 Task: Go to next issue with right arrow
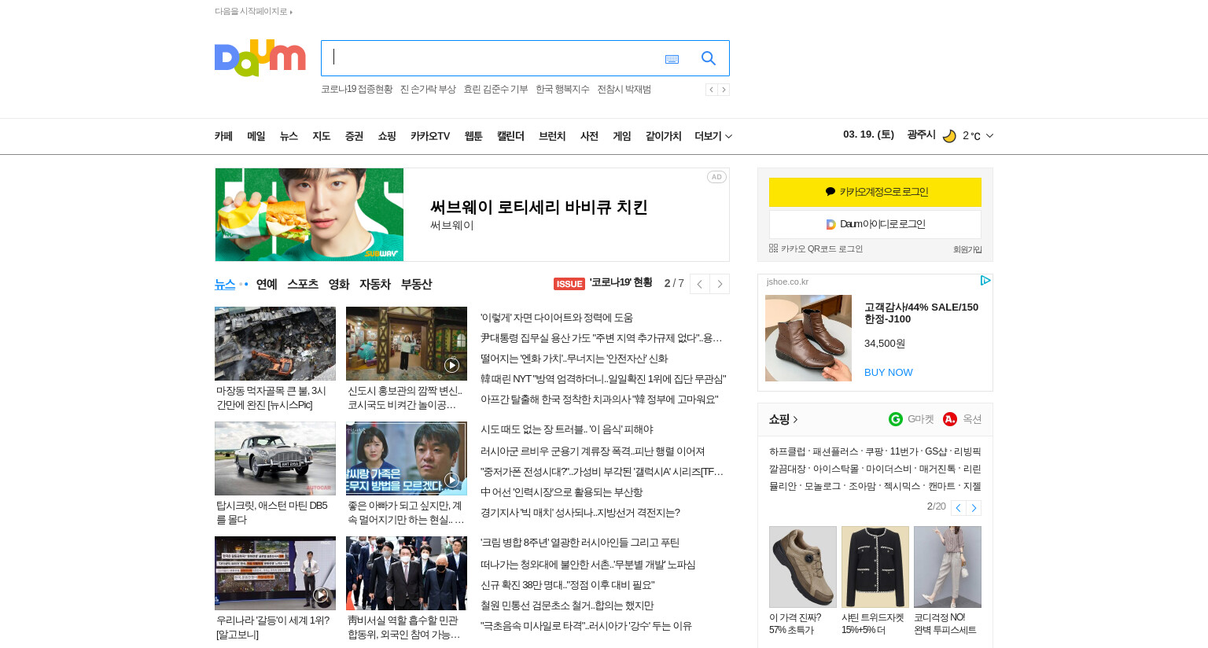pyautogui.click(x=720, y=284)
